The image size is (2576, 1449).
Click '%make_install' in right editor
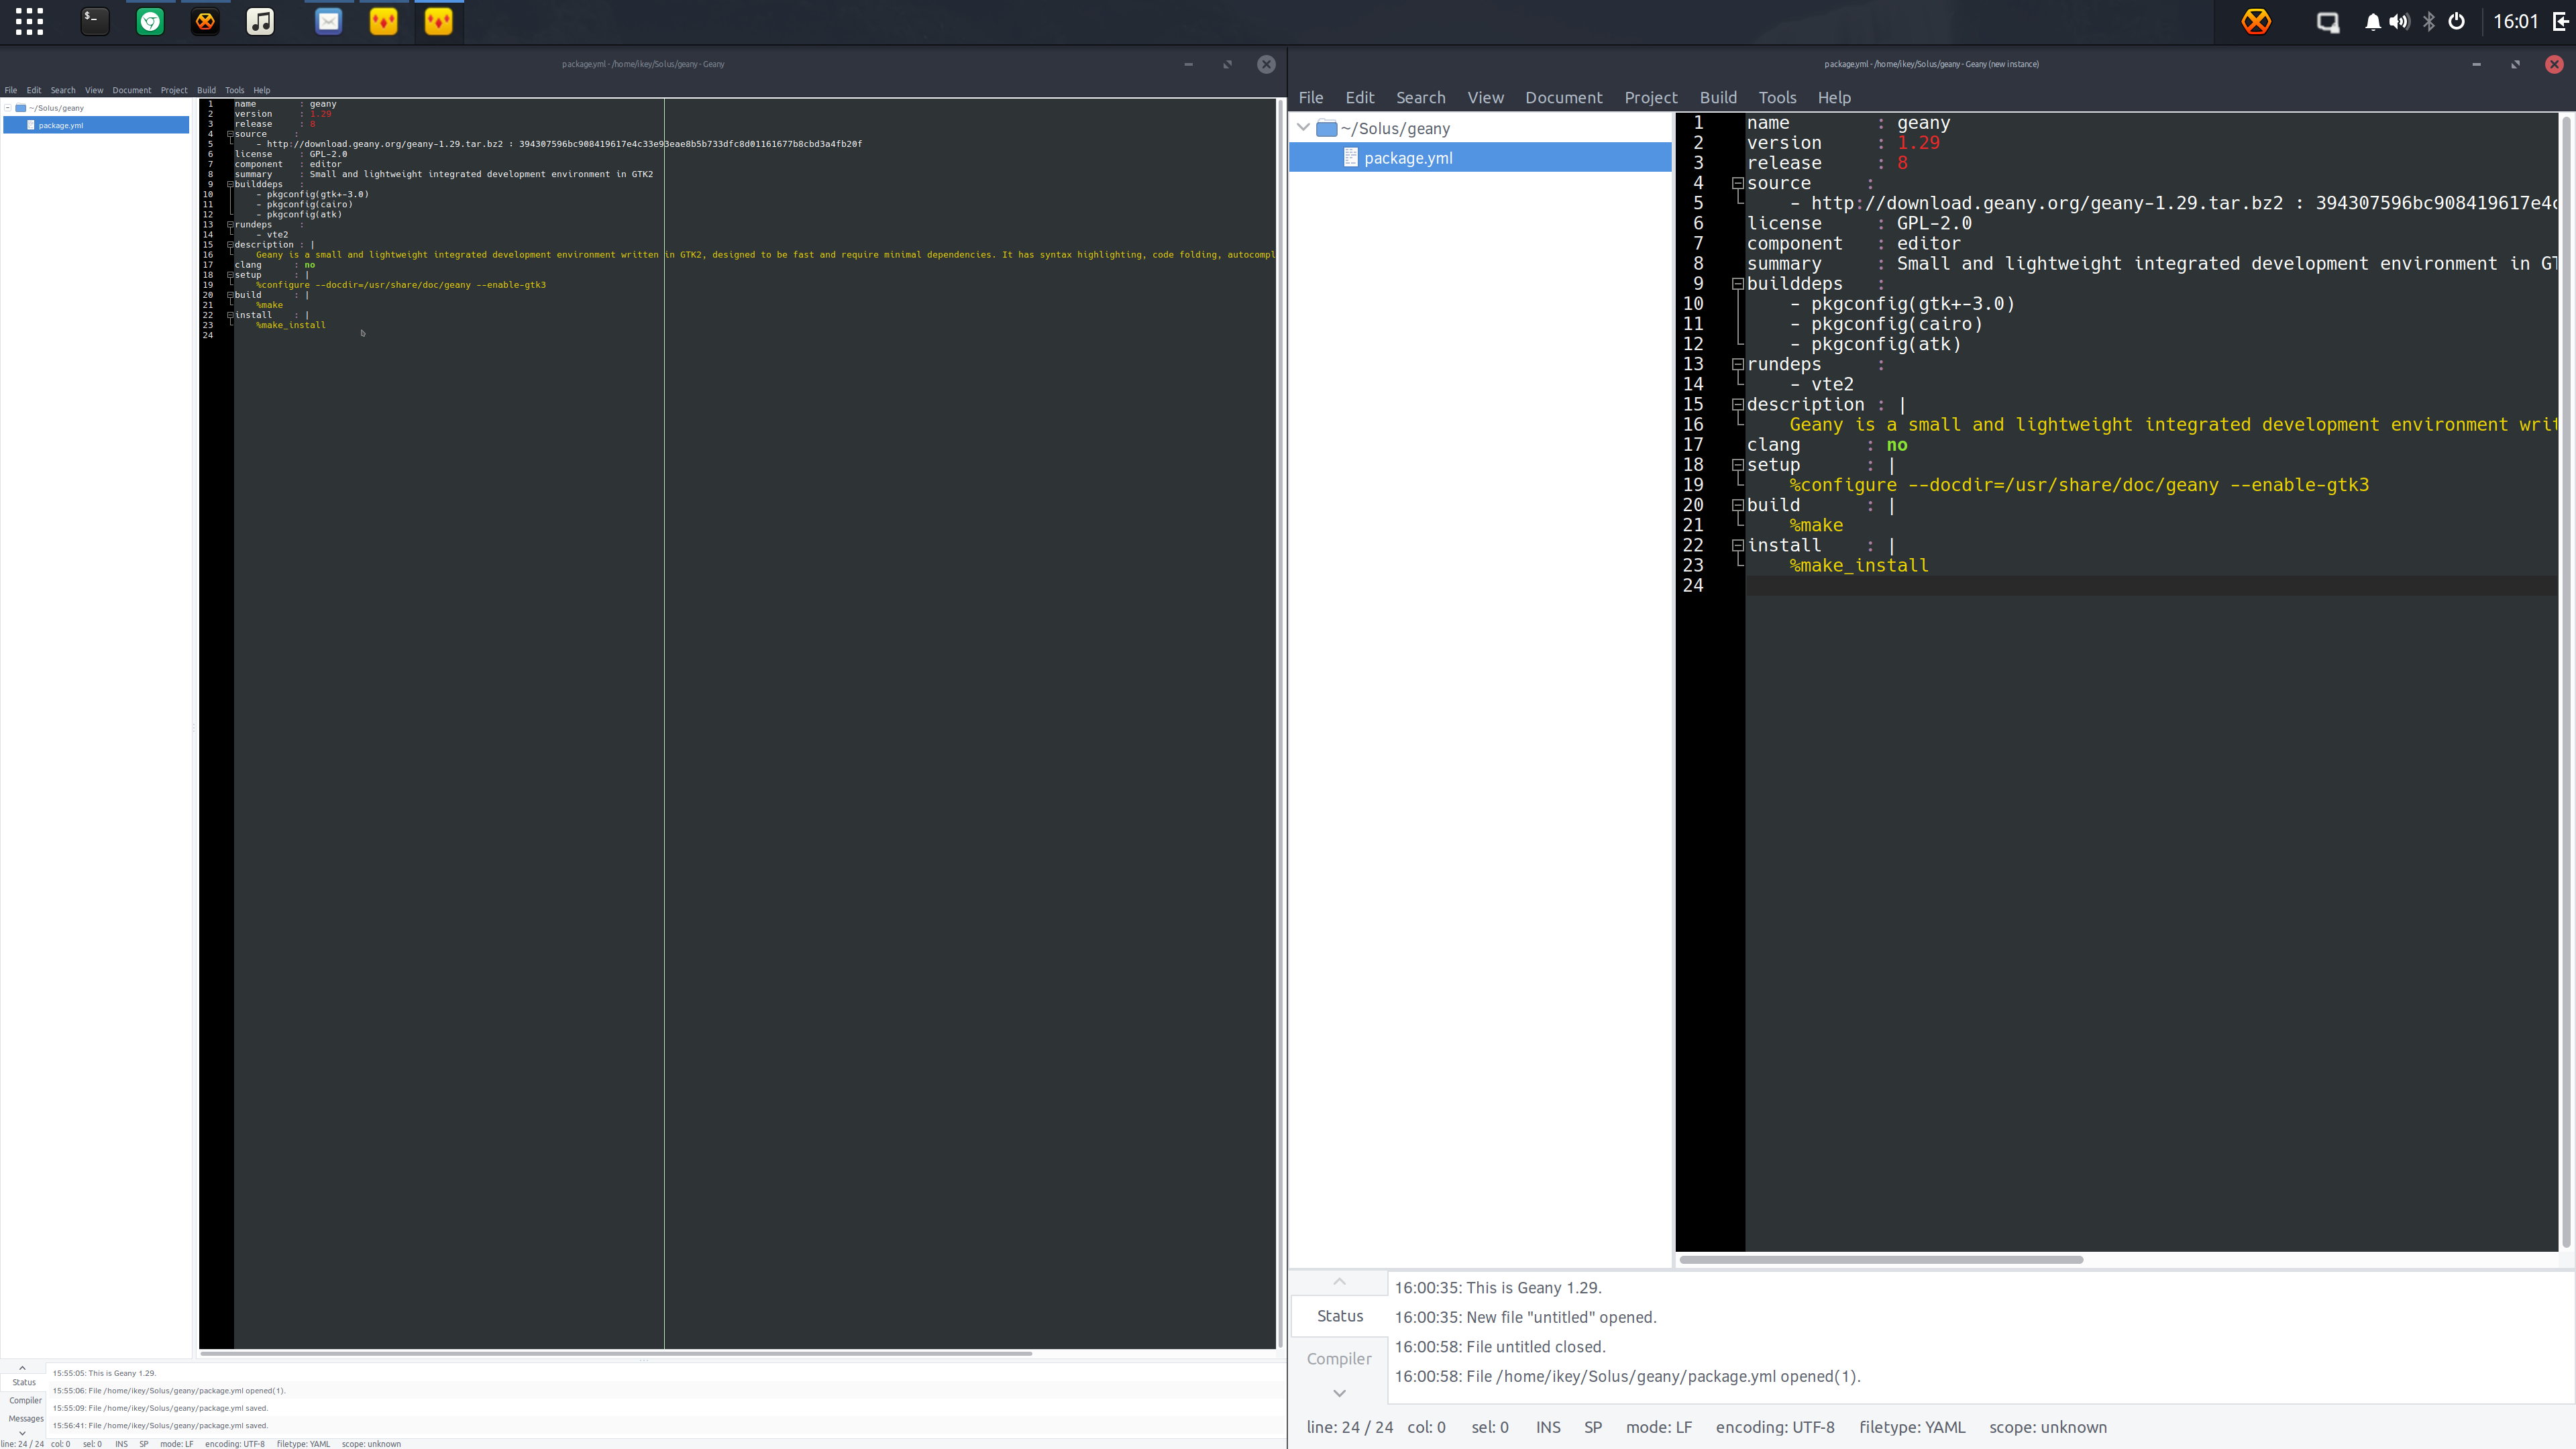tap(1858, 565)
